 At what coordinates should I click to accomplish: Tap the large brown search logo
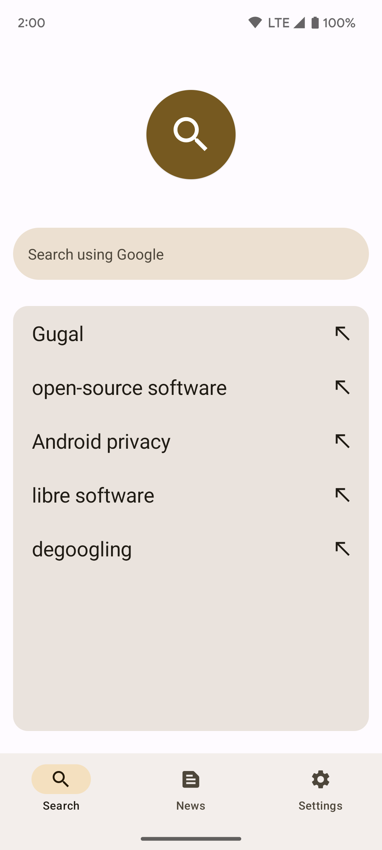coord(191,135)
